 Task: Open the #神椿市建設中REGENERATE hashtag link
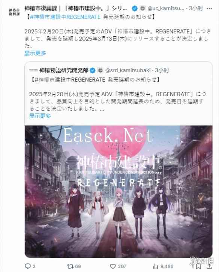point(65,17)
